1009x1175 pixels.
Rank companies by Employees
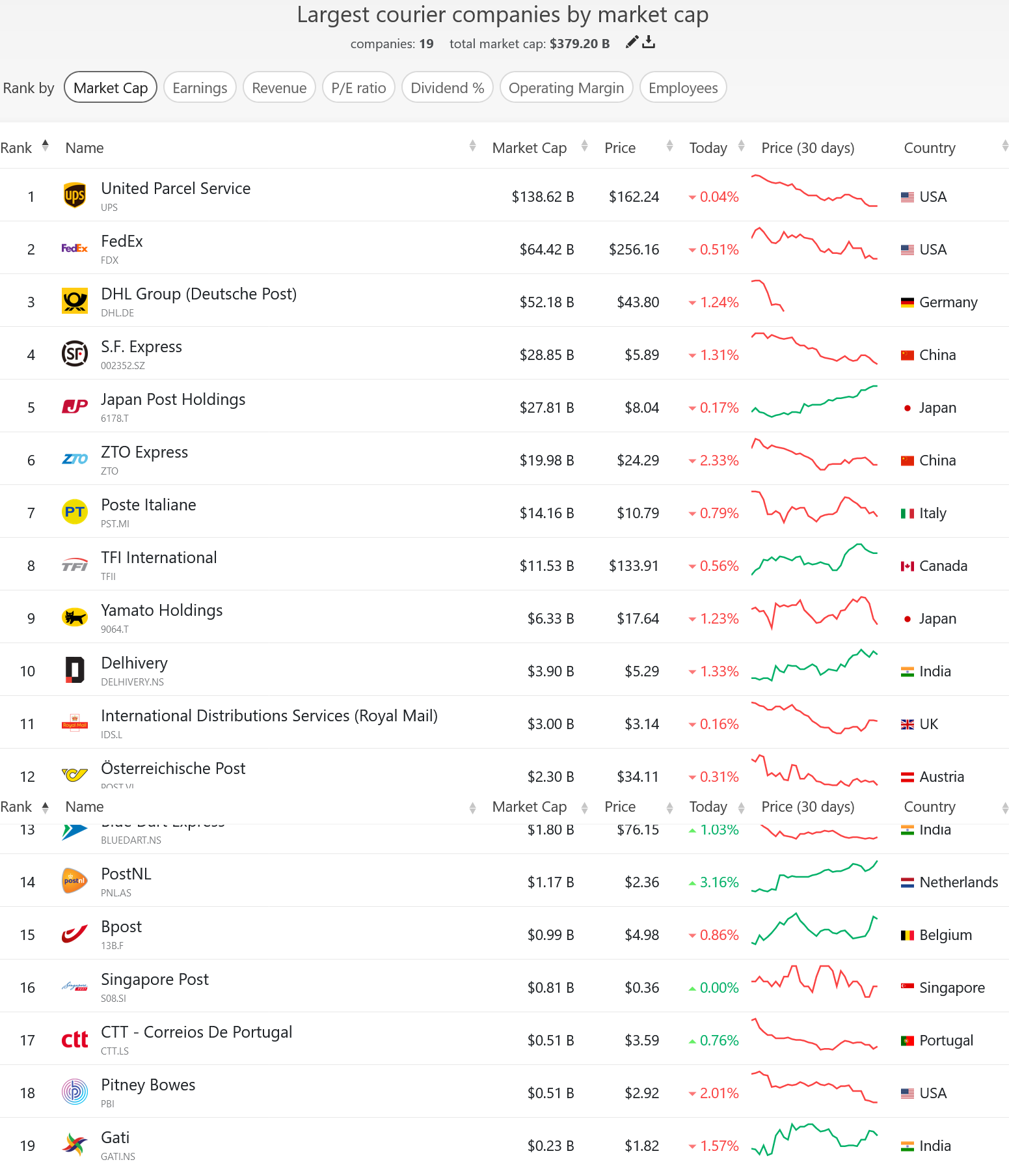(x=683, y=87)
